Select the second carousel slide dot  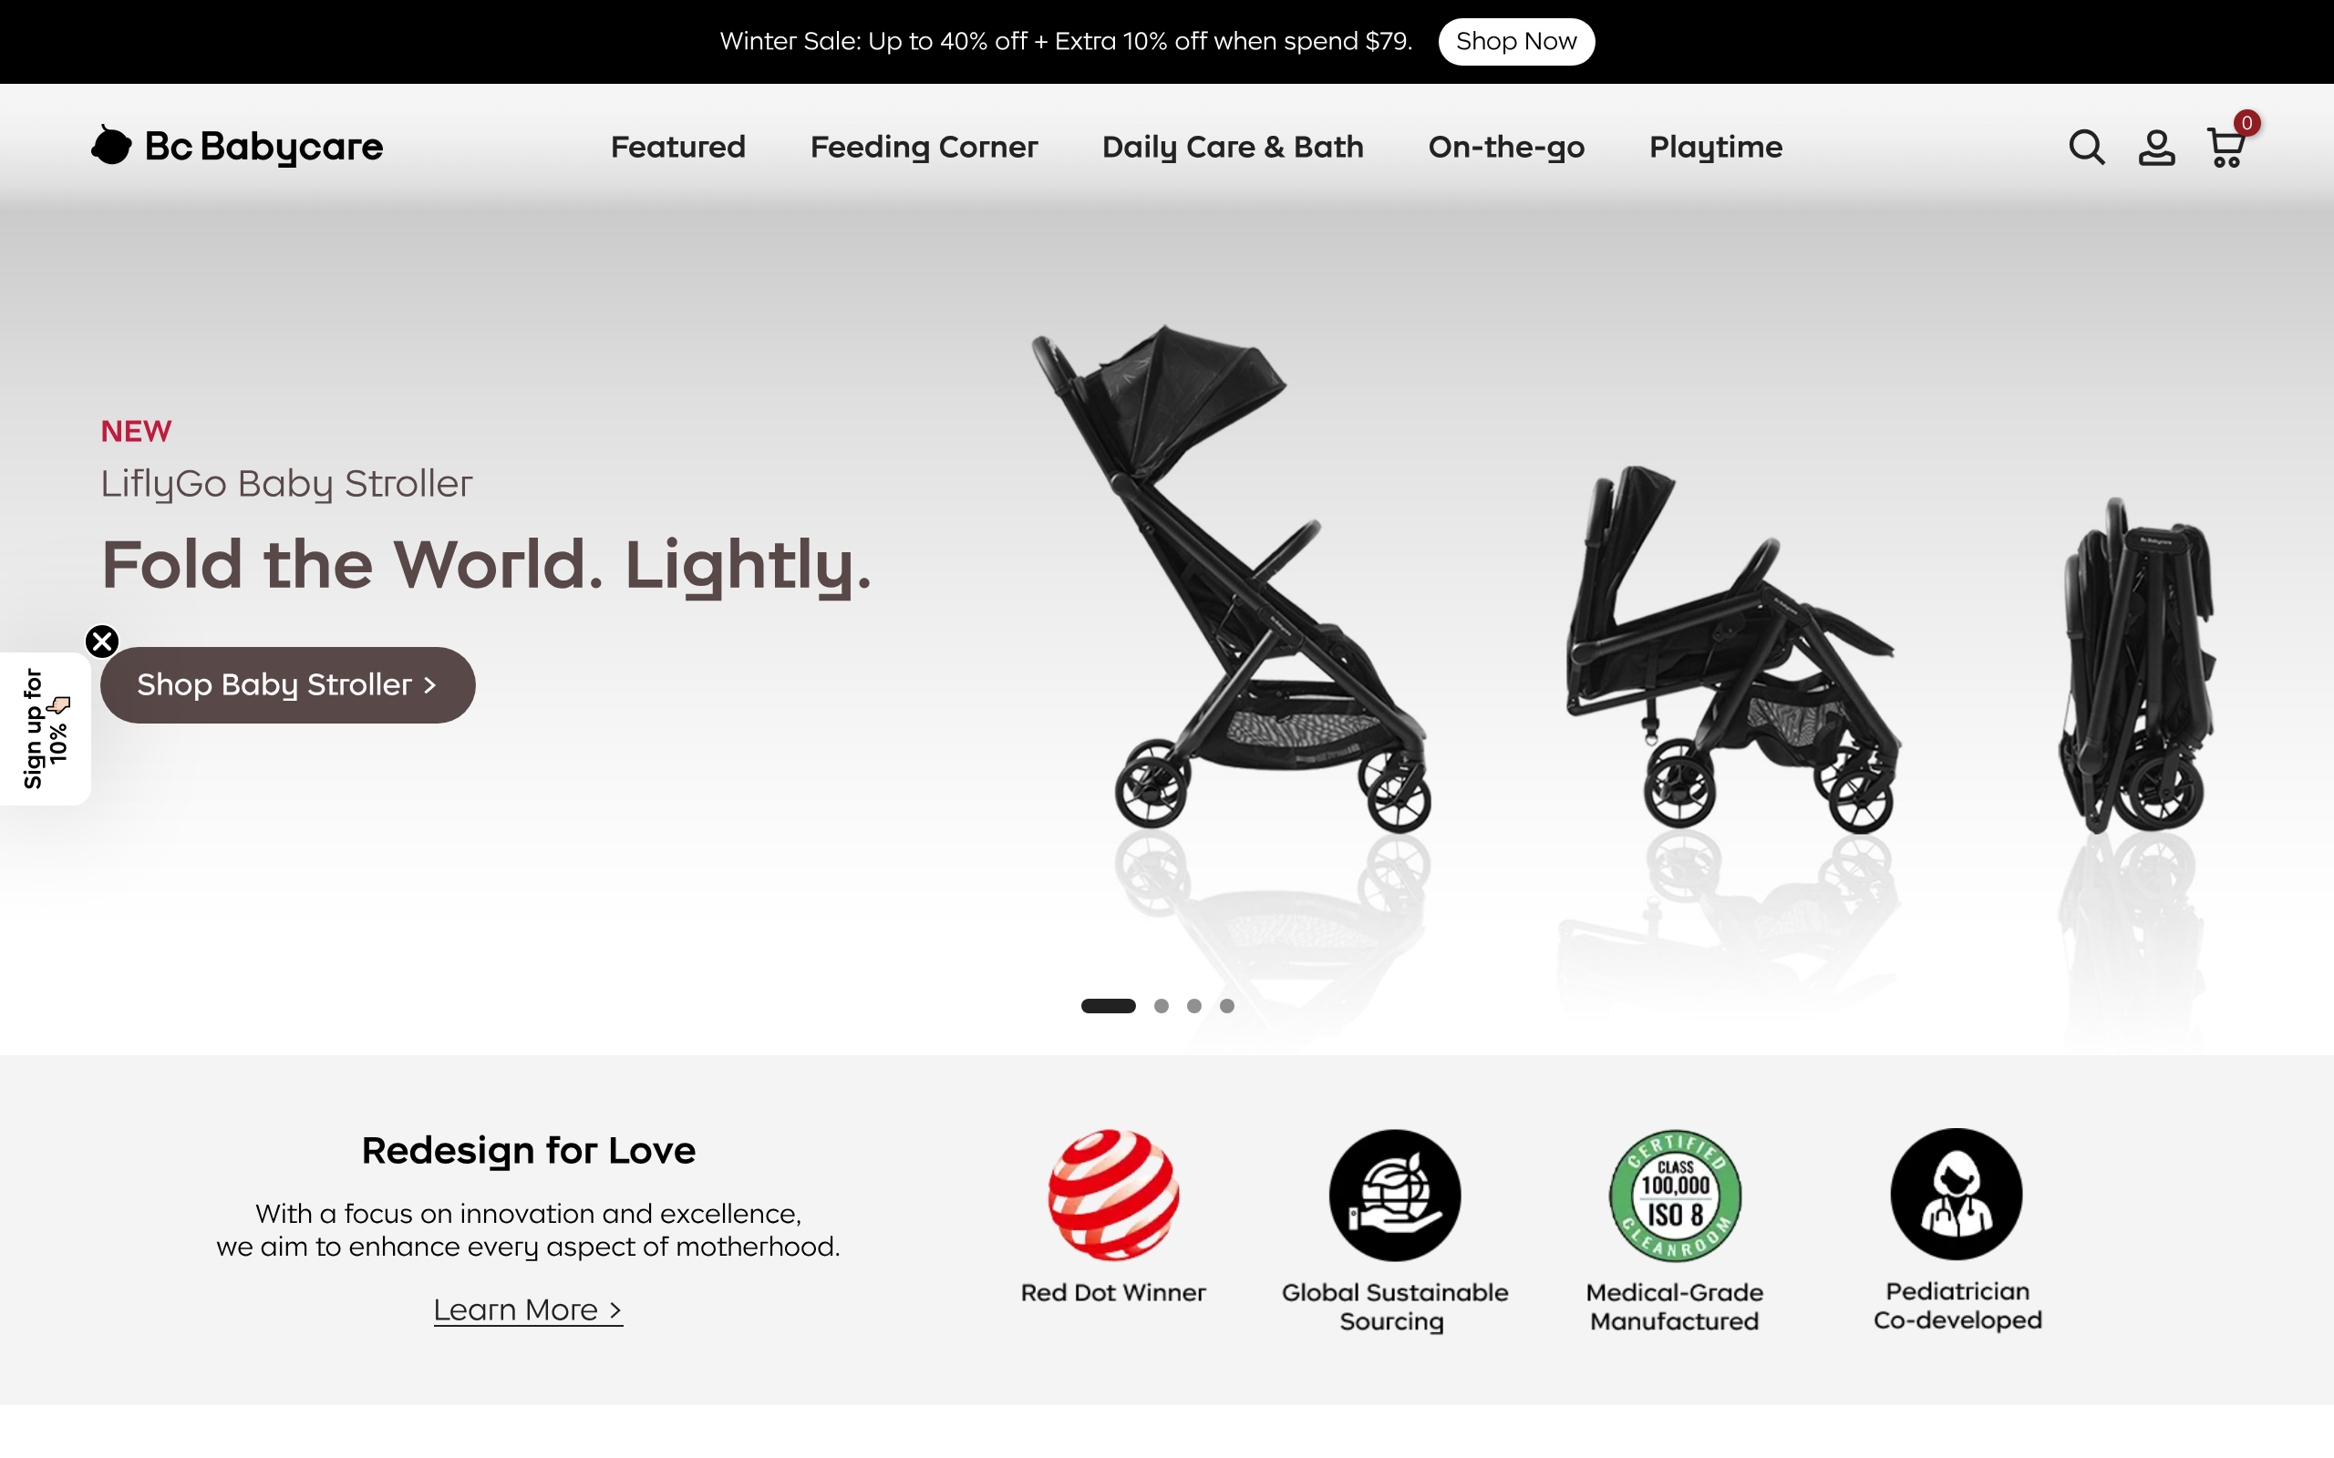1162,1006
